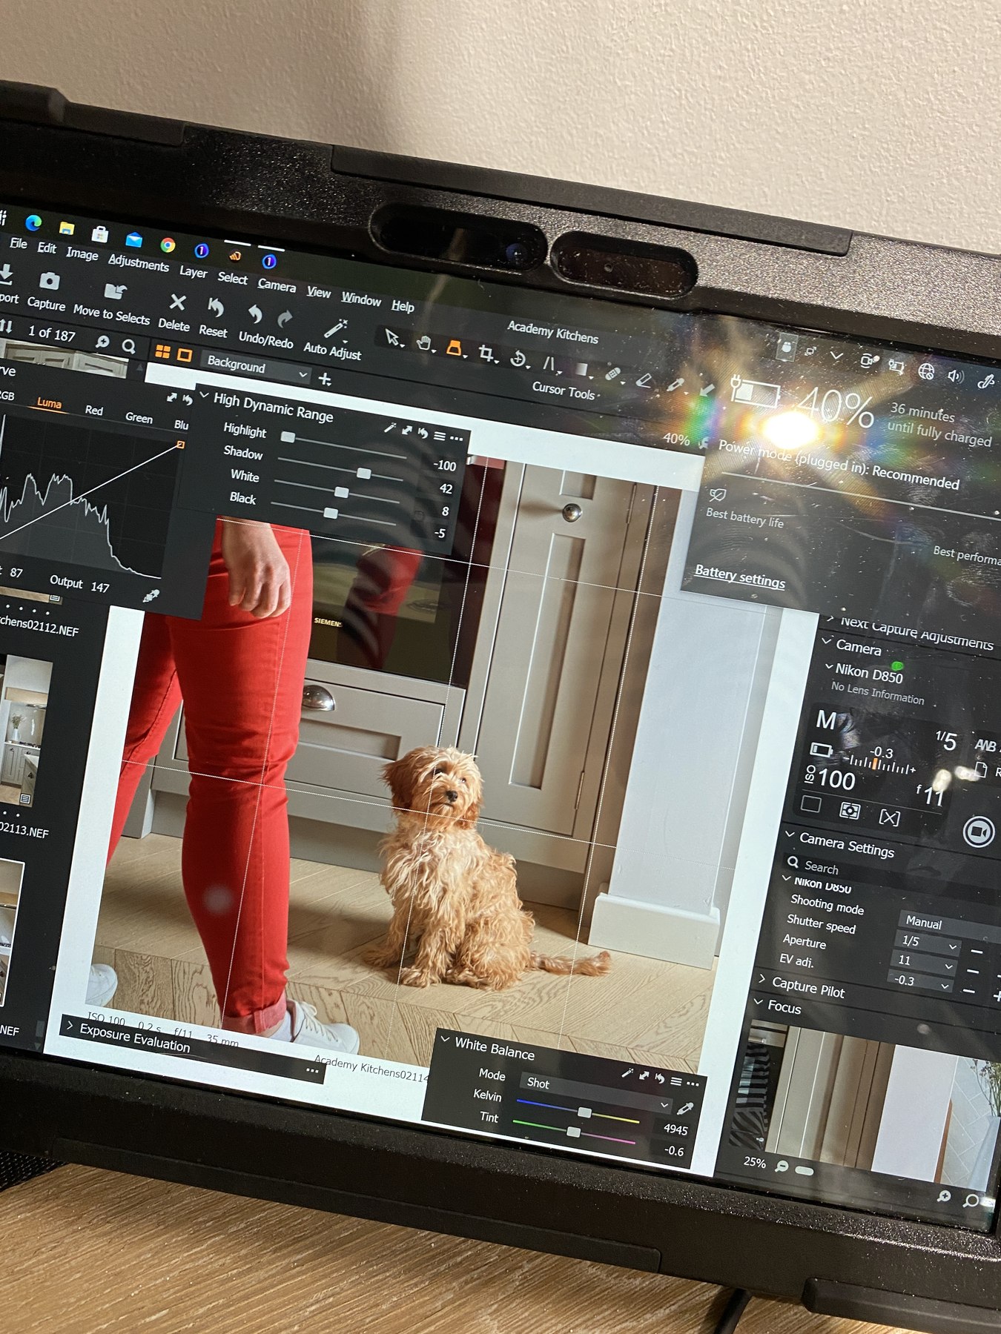Click the Reset adjustments icon
This screenshot has width=1001, height=1334.
pyautogui.click(x=216, y=308)
